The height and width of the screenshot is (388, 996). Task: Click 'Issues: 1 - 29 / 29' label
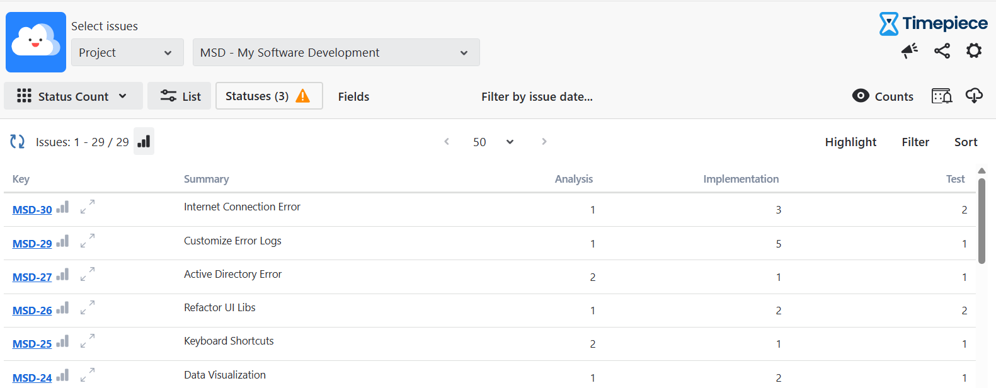(82, 142)
